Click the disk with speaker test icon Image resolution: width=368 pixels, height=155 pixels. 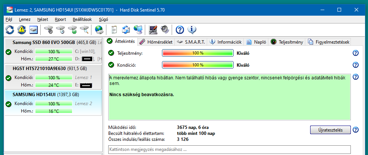(x=49, y=30)
